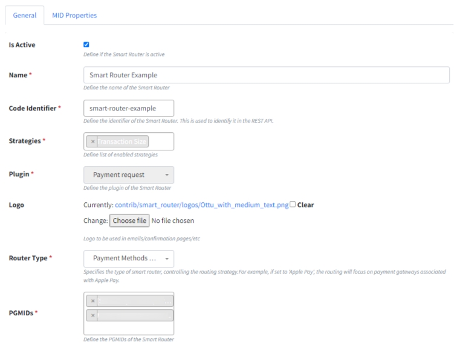Remove the Transaction Size strategy tag

click(92, 141)
